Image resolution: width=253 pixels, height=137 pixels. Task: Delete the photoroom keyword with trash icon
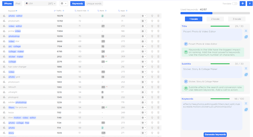pyautogui.click(x=158, y=82)
